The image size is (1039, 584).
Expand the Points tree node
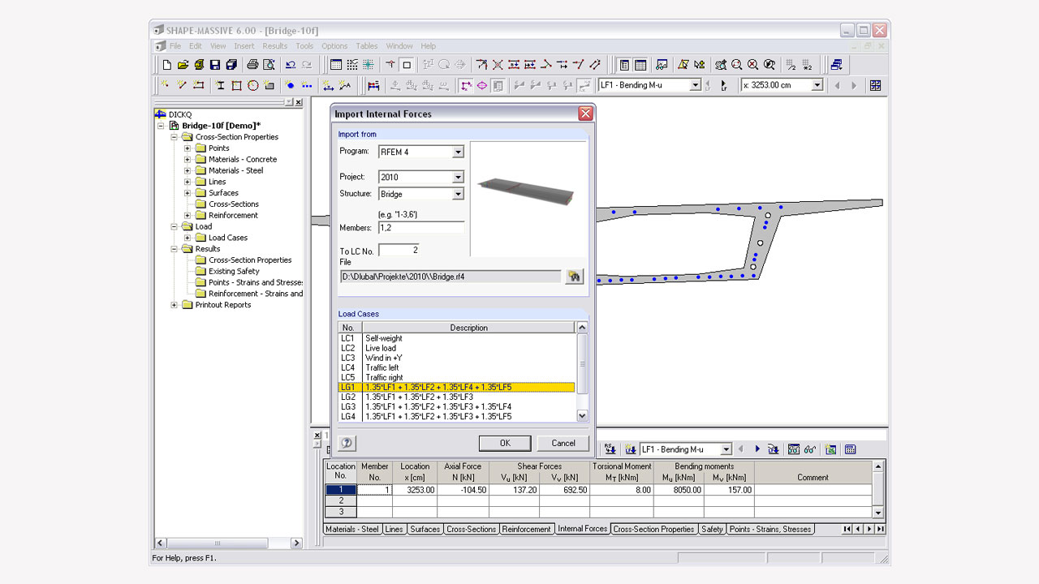188,148
